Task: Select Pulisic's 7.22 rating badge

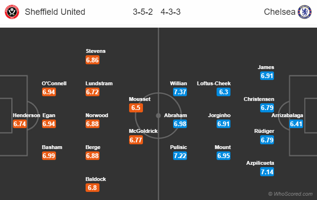Action: click(179, 156)
